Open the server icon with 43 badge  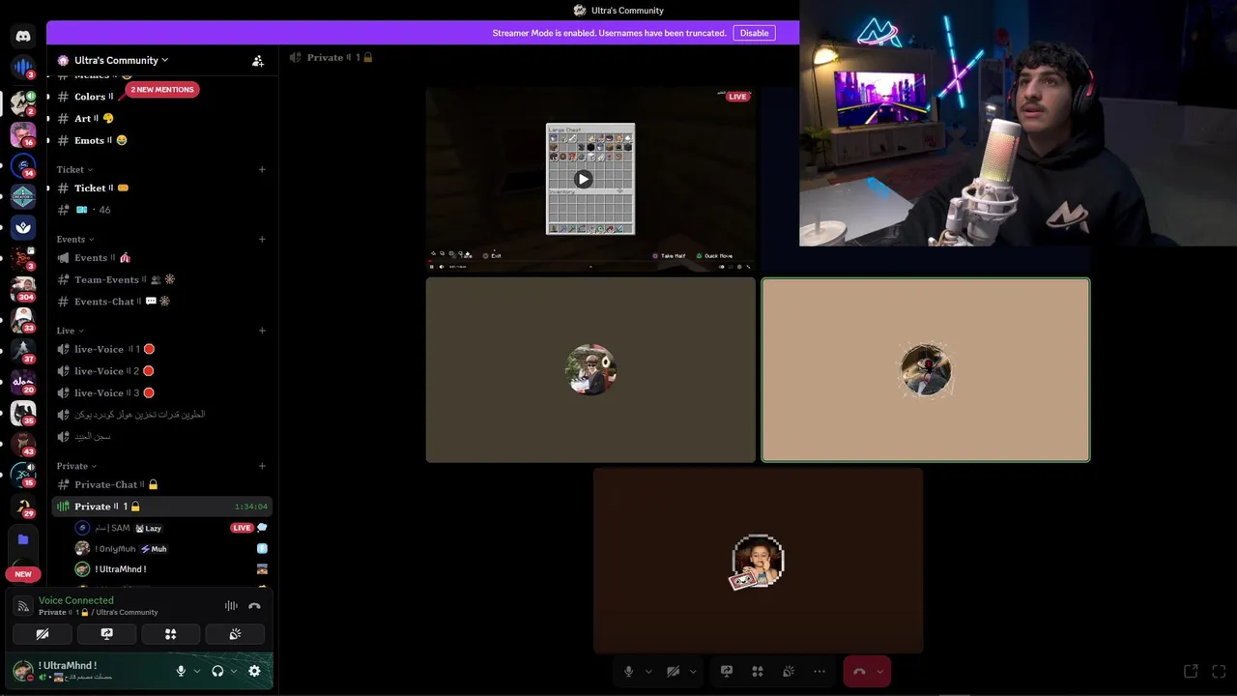[x=23, y=443]
